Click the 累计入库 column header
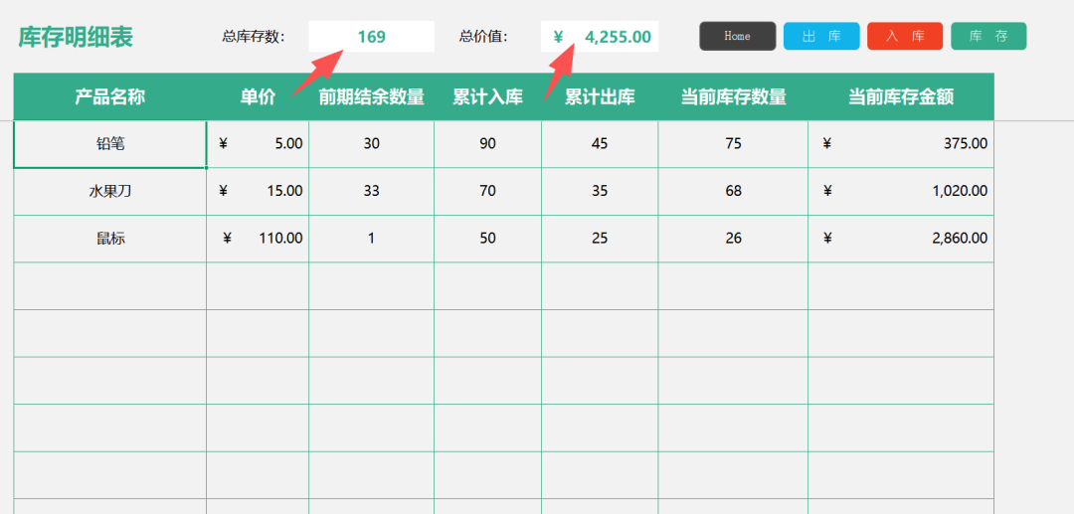Viewport: 1074px width, 514px height. pyautogui.click(x=487, y=96)
